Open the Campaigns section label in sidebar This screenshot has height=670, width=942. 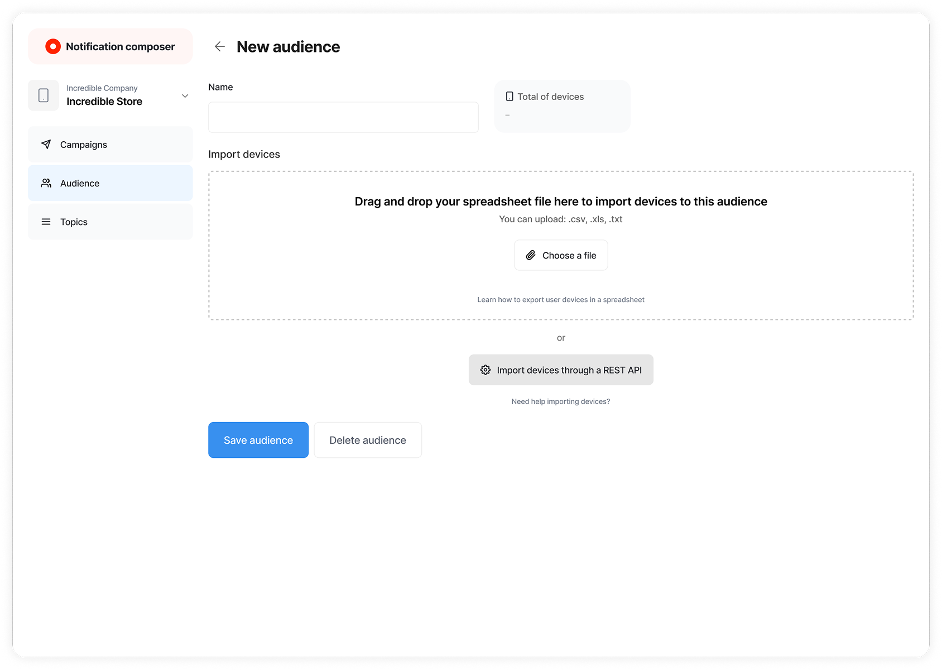(x=84, y=145)
